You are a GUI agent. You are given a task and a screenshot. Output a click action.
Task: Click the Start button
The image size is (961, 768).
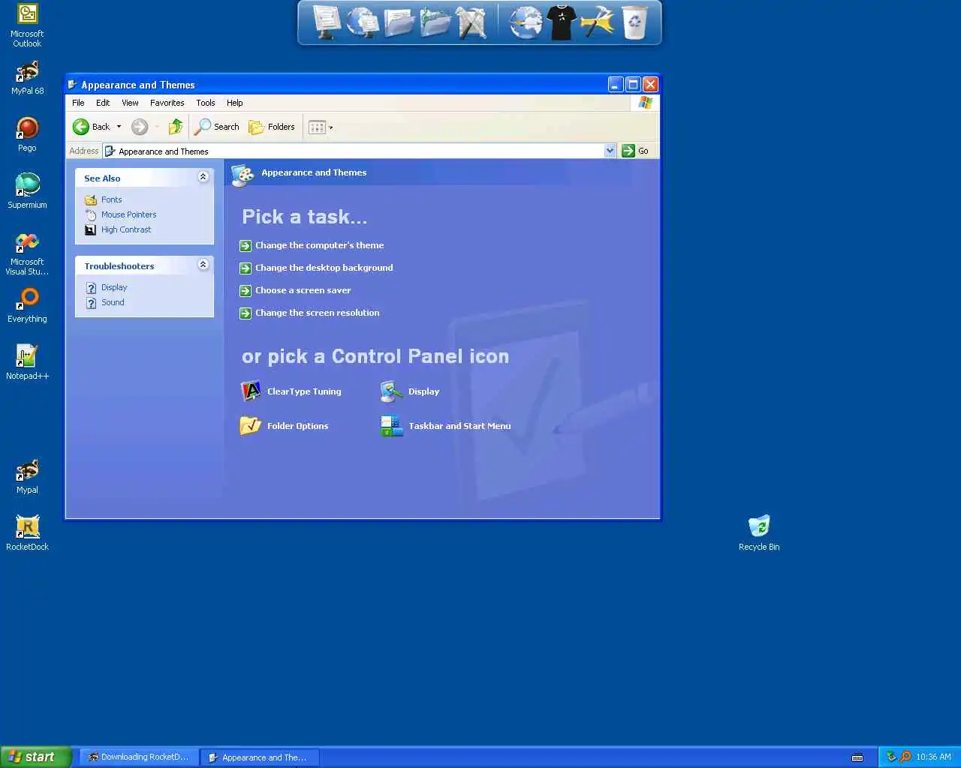pyautogui.click(x=35, y=757)
